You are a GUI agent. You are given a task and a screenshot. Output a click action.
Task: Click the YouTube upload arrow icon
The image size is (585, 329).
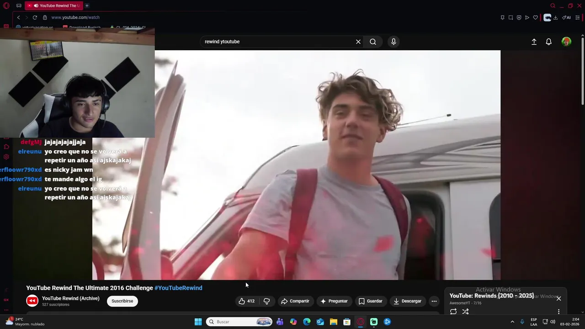click(534, 42)
